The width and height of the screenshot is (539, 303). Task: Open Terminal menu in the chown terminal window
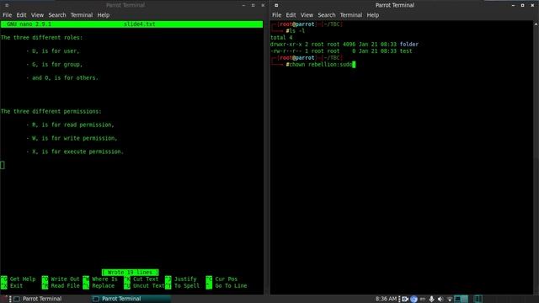tap(351, 15)
